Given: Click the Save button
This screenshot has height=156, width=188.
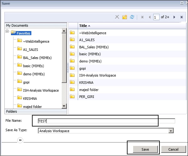Looking at the screenshot, I should pyautogui.click(x=145, y=149).
